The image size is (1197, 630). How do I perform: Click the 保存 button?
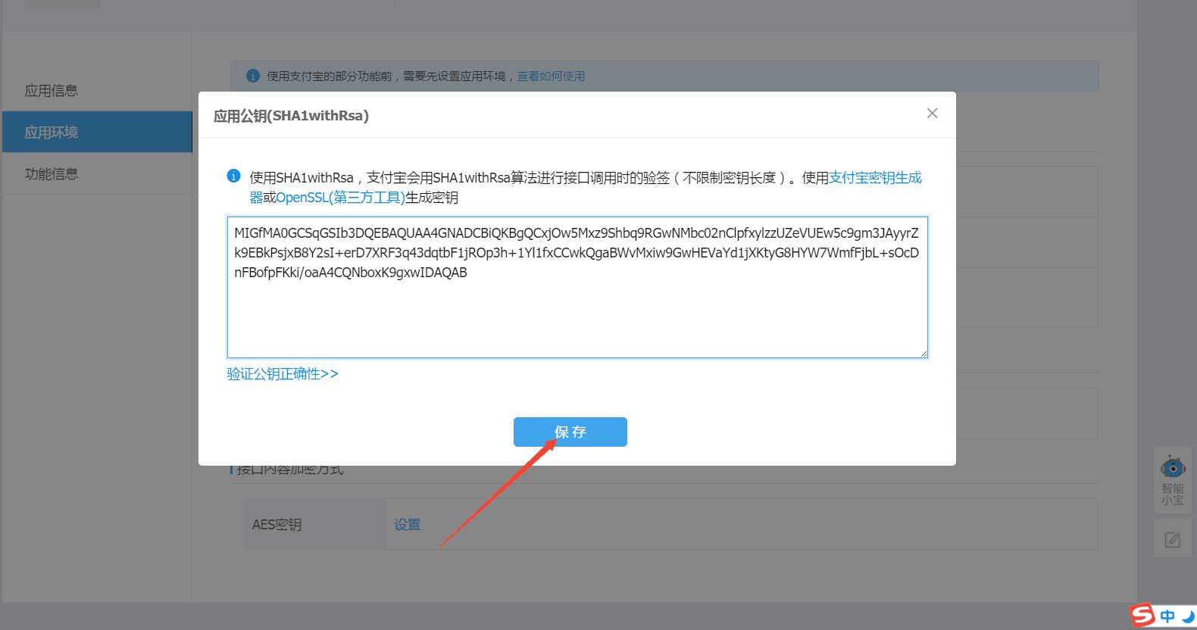(570, 432)
